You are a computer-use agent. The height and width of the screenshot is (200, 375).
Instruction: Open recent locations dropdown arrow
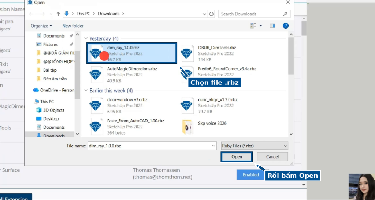51,14
